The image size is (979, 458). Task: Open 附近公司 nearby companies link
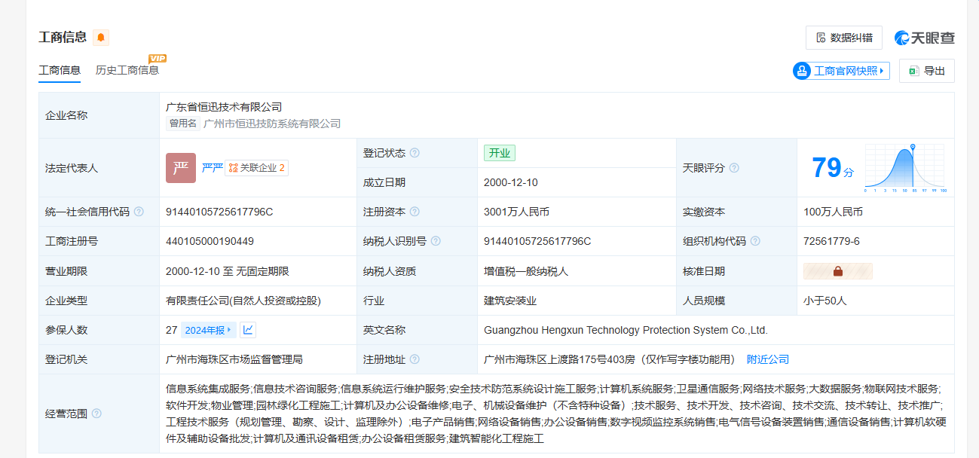(768, 359)
